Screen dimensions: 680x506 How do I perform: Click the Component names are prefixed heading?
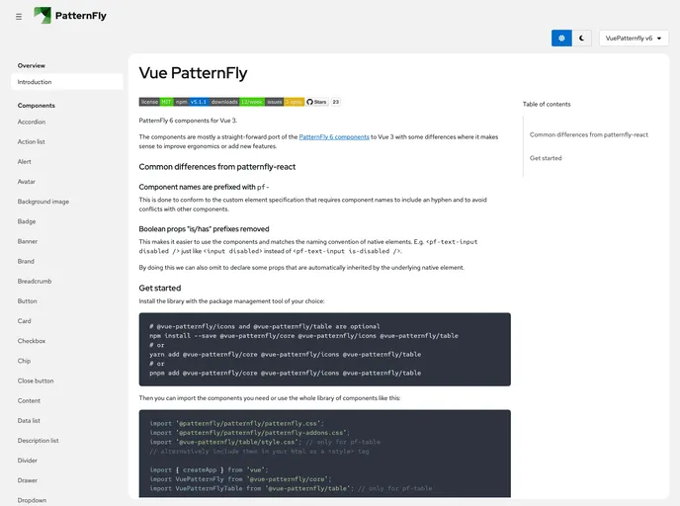(x=204, y=187)
